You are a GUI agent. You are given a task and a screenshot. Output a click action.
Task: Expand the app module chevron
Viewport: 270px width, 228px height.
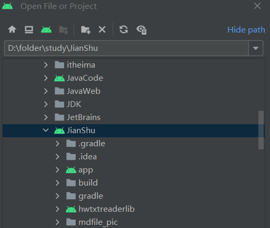click(x=57, y=170)
